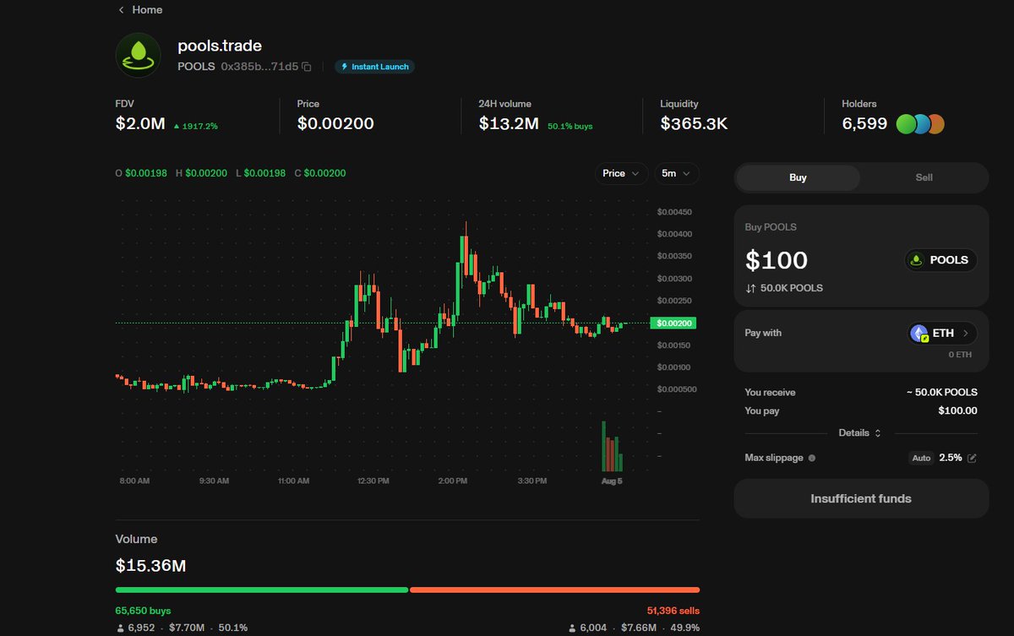Edit the 2.5% max slippage
This screenshot has width=1014, height=636.
[972, 458]
